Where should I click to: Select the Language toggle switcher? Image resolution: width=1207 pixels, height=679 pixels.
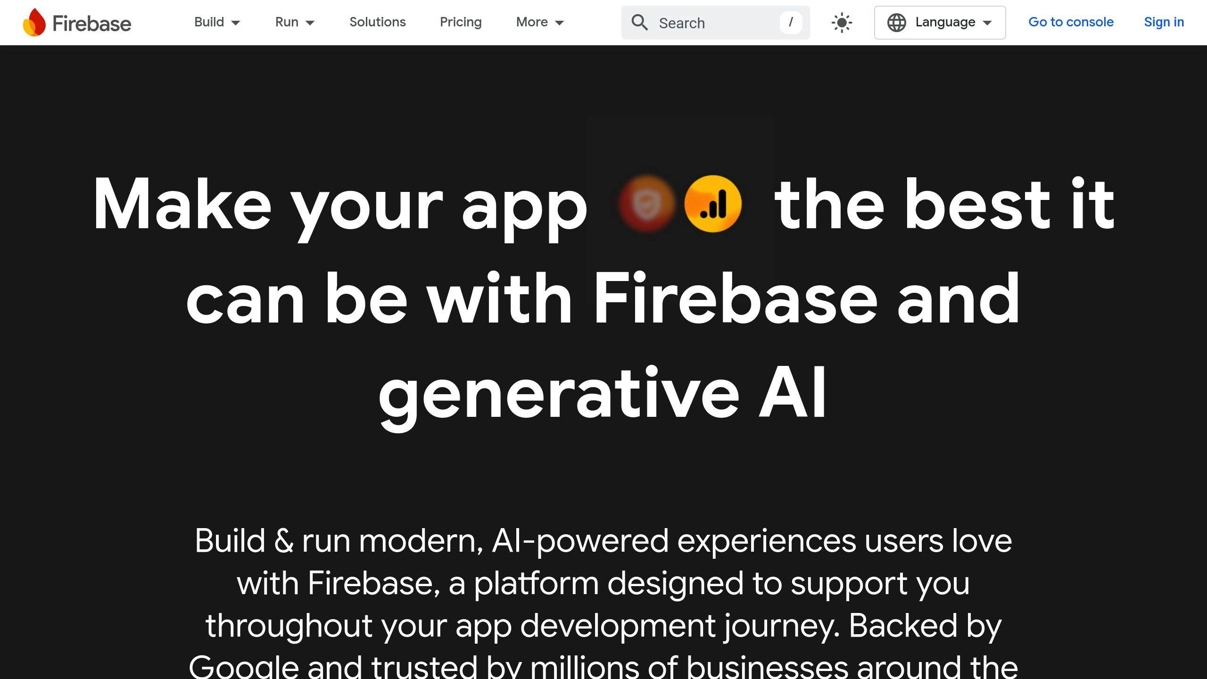point(940,22)
